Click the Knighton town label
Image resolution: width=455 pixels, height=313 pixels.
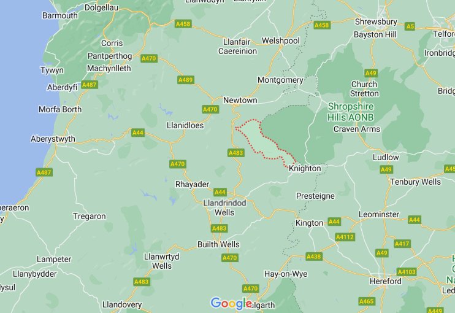(x=305, y=168)
